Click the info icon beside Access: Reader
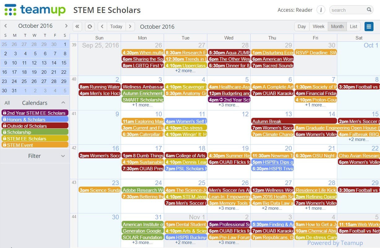 [321, 10]
